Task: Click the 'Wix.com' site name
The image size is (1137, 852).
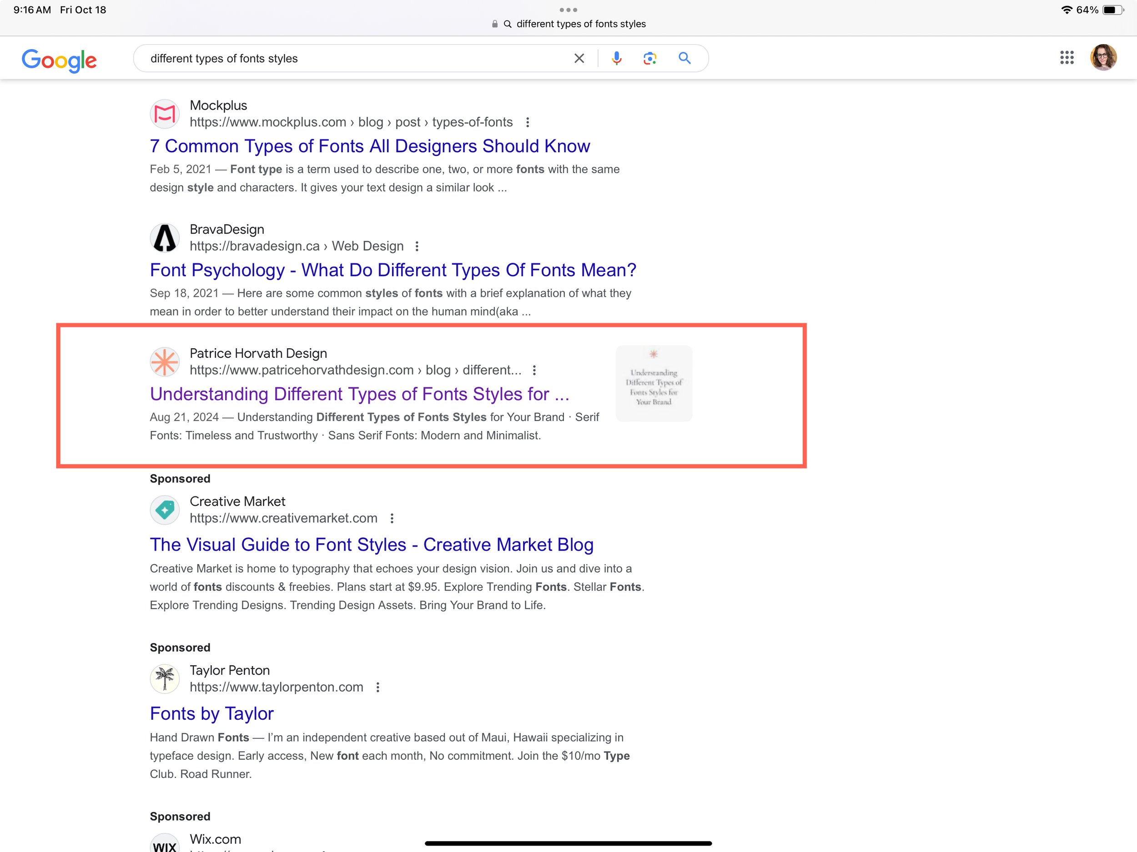Action: [215, 839]
